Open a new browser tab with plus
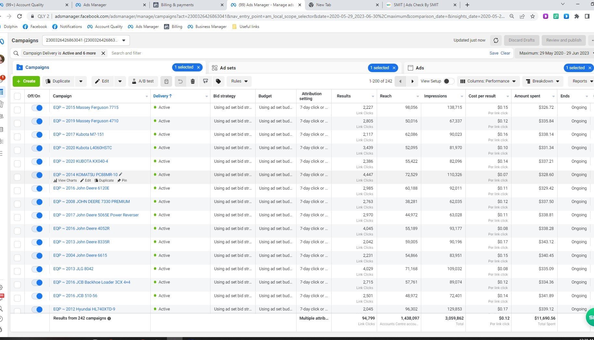 (467, 5)
